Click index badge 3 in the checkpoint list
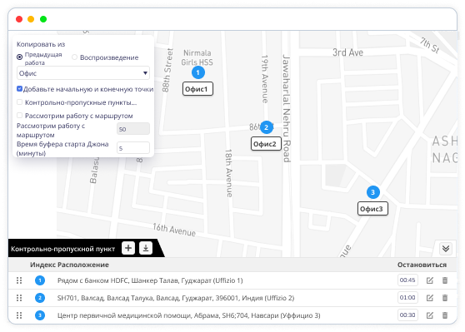This screenshot has width=465, height=332. 40,315
